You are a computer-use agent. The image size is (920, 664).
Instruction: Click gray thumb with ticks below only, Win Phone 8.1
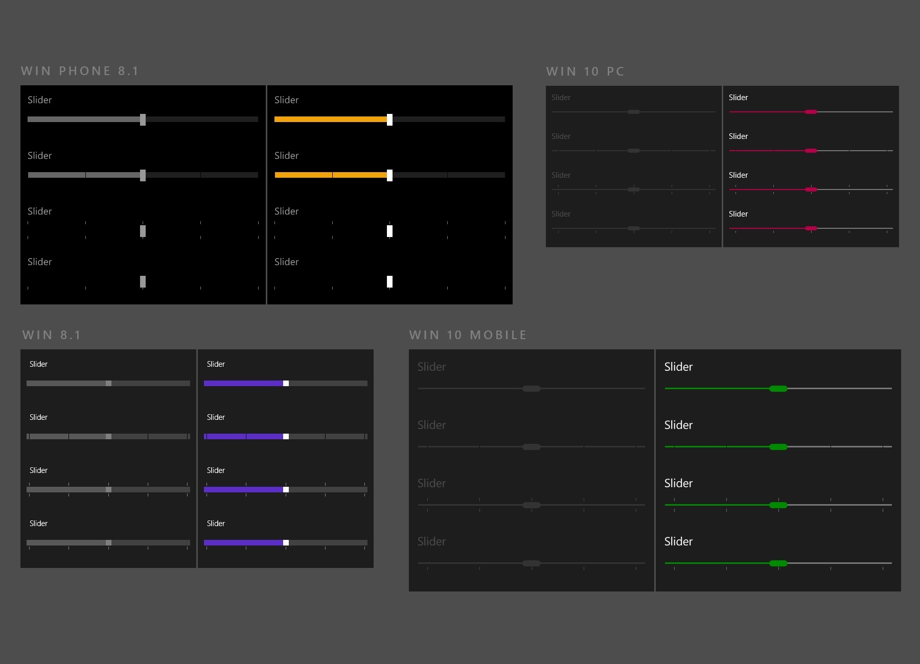tap(143, 281)
